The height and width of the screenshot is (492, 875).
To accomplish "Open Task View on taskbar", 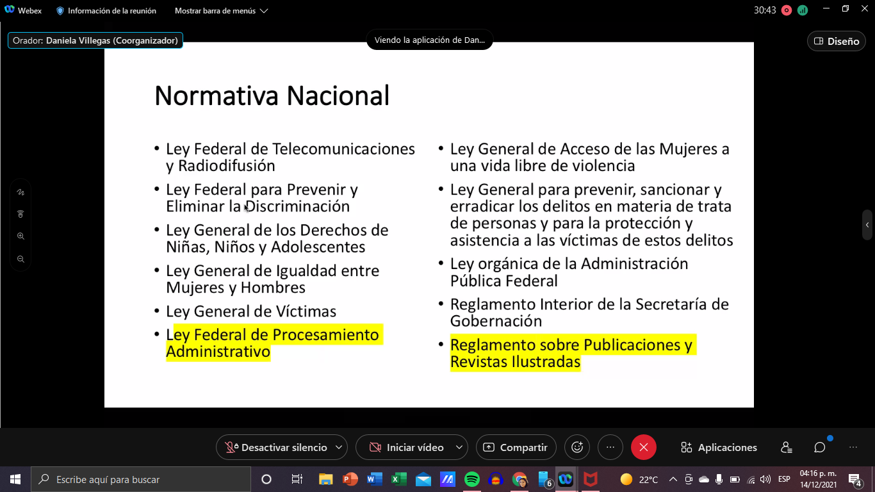I will point(297,479).
